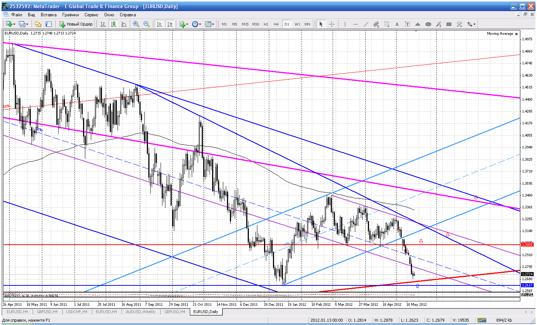
Task: Open the Market Watch star icon
Action: [38, 24]
